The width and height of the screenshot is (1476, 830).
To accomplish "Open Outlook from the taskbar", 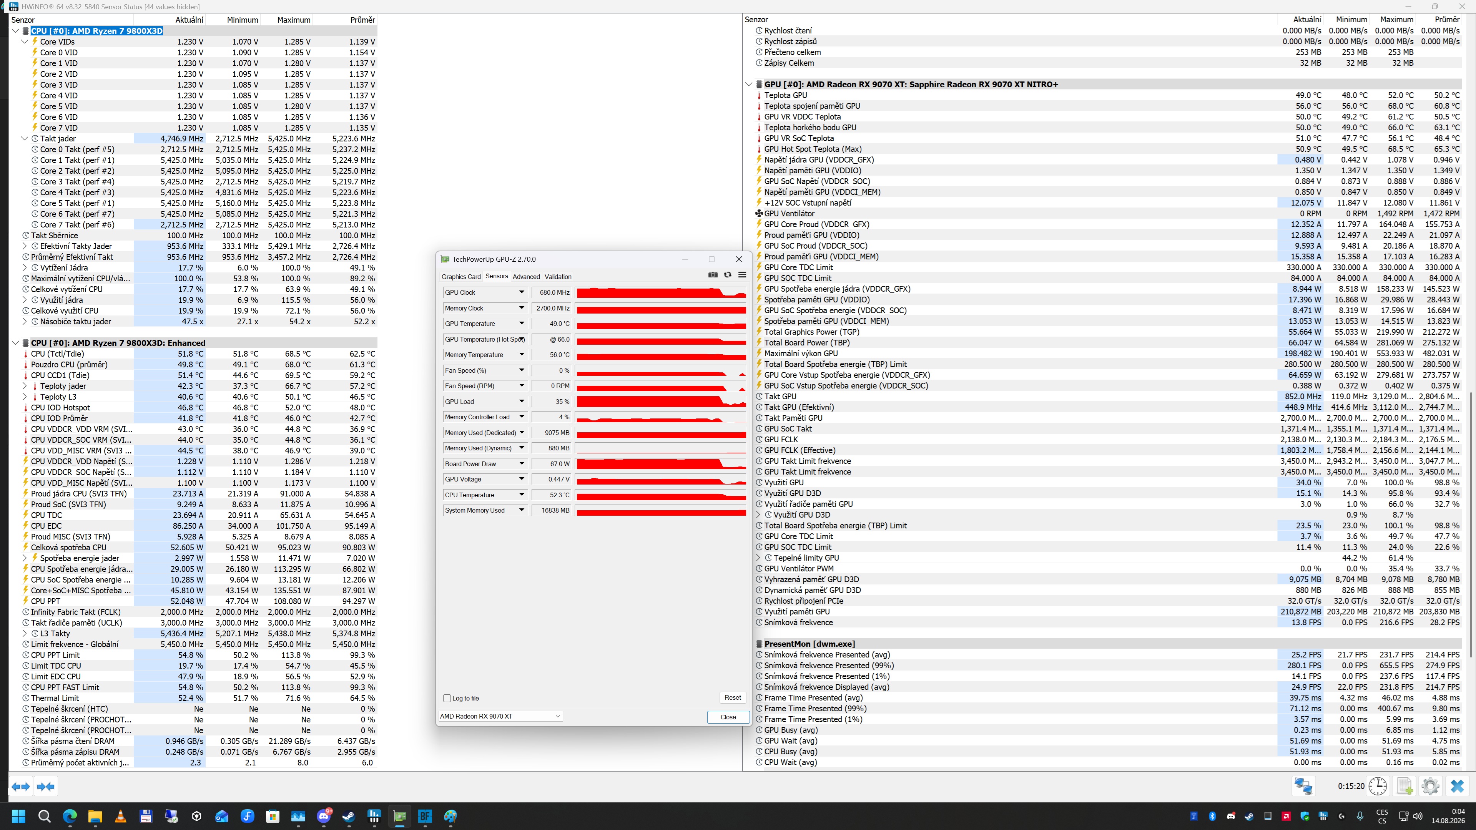I will 222,816.
